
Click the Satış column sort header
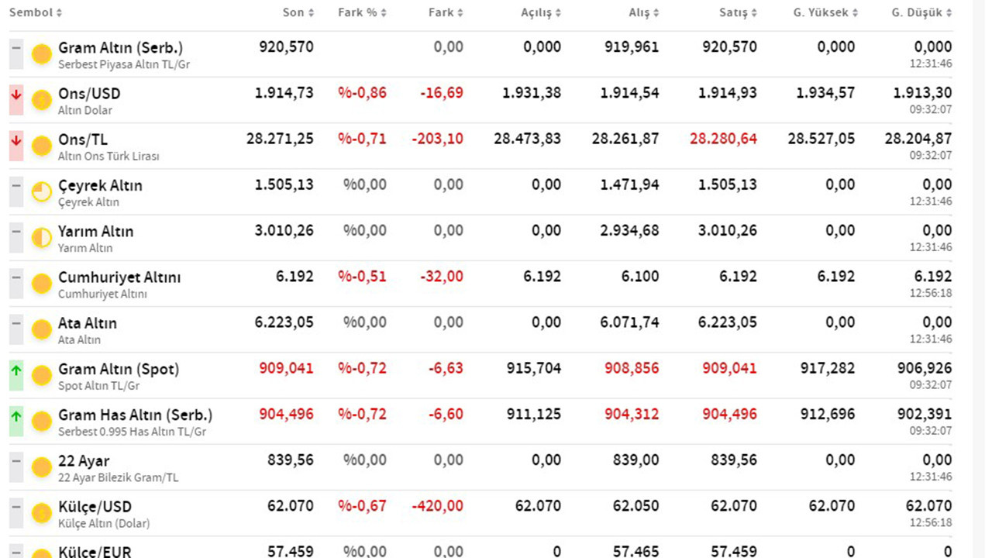[738, 12]
